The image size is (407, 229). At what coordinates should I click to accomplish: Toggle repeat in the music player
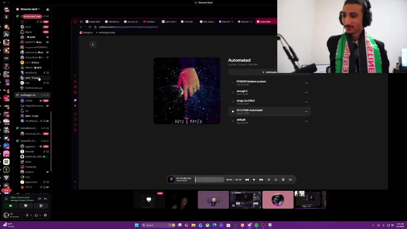coord(276,180)
